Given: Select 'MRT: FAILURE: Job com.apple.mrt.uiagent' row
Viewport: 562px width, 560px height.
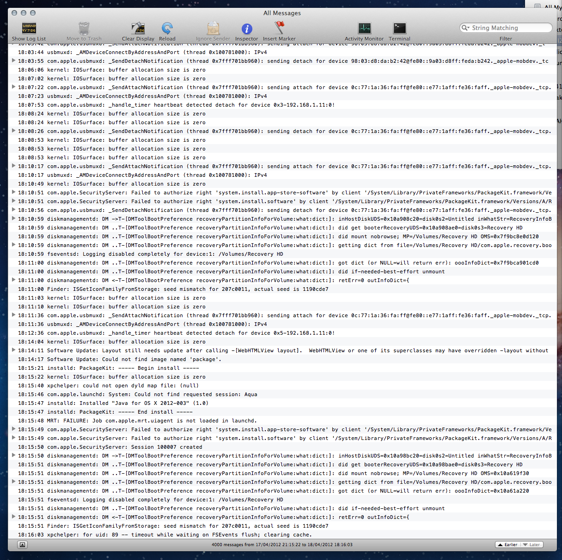Looking at the screenshot, I should click(x=282, y=421).
